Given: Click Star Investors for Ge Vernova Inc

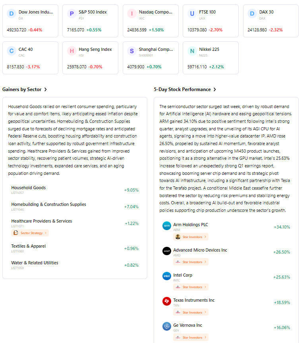Looking at the screenshot, I should pos(191,337).
